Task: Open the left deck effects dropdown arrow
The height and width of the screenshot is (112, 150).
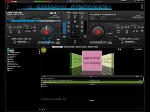Action: (14, 27)
